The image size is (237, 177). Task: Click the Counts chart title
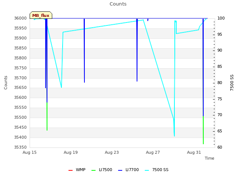point(118,4)
